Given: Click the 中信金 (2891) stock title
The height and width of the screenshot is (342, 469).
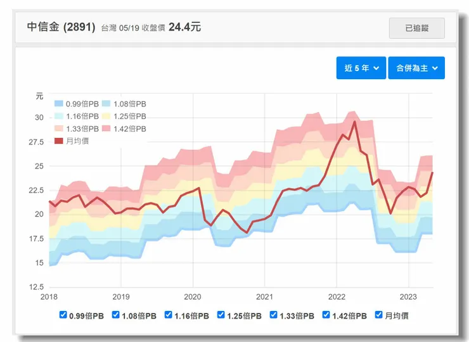Looking at the screenshot, I should [61, 27].
